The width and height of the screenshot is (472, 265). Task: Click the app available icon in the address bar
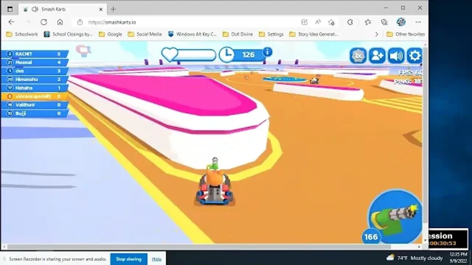click(304, 22)
